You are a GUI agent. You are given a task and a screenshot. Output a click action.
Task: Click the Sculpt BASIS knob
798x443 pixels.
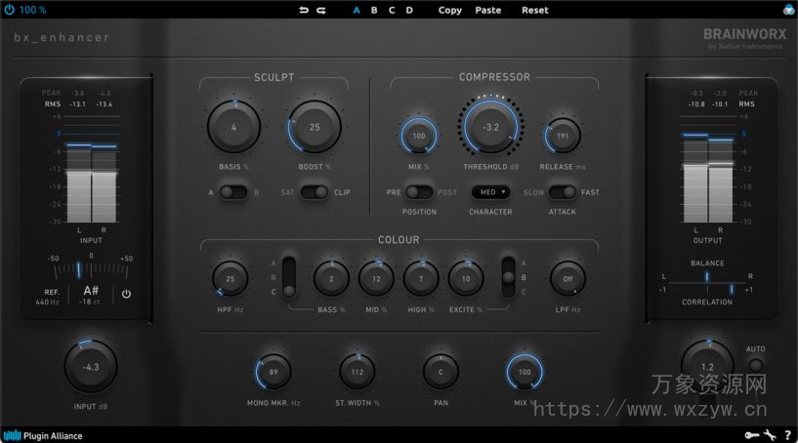click(233, 127)
